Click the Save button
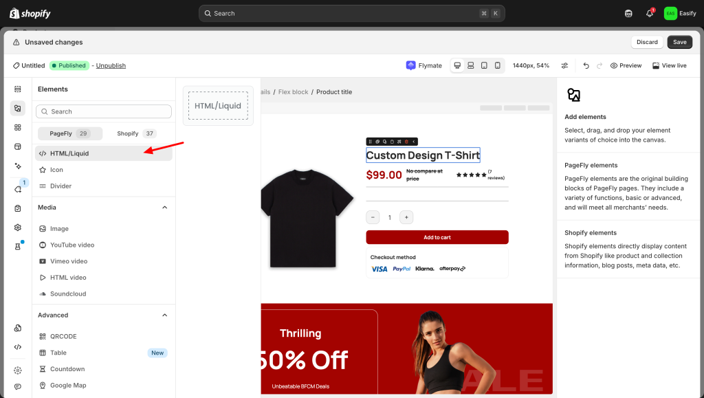This screenshot has width=704, height=398. tap(679, 42)
